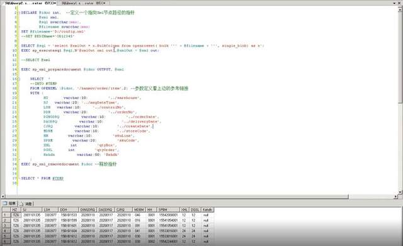Click the HZ cell in row 1
Image resolution: width=403 pixels, height=246 pixels.
click(x=16, y=215)
